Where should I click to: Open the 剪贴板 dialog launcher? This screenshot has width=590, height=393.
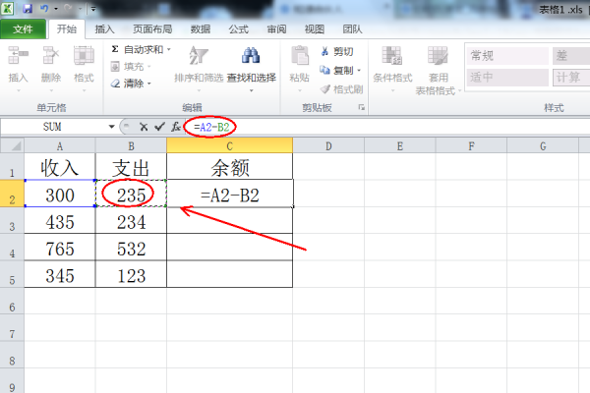click(x=361, y=108)
